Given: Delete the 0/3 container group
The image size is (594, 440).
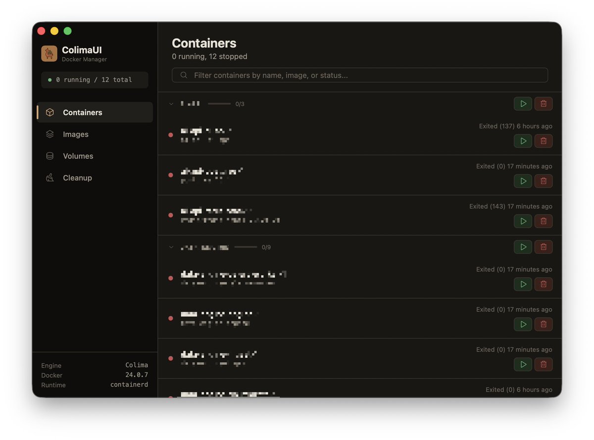Looking at the screenshot, I should pyautogui.click(x=544, y=103).
